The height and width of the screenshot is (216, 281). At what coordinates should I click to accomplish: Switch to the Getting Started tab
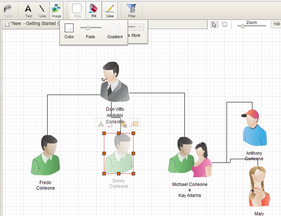pyautogui.click(x=33, y=23)
